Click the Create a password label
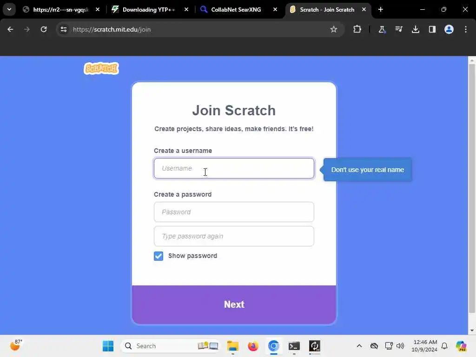 point(183,194)
